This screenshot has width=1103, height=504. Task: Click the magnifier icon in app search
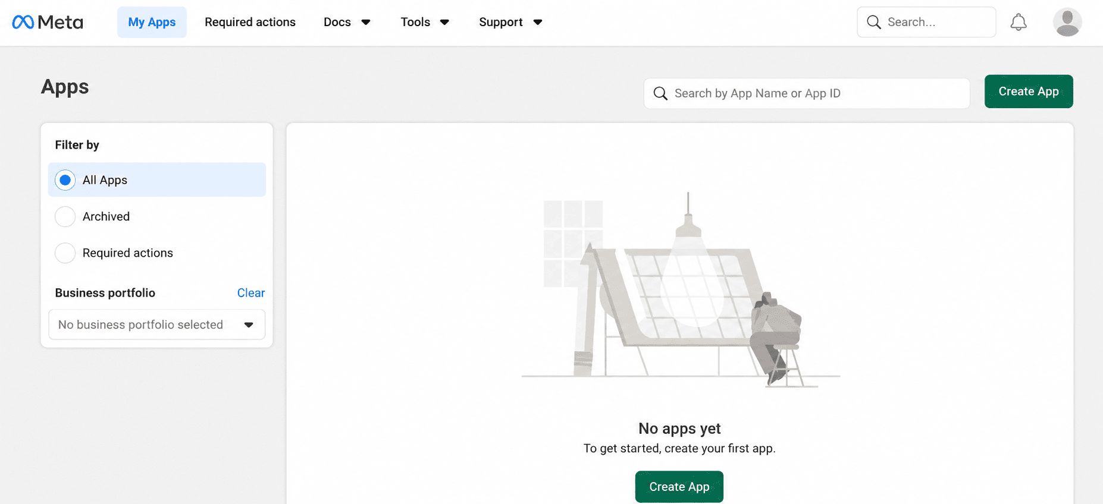pos(660,93)
